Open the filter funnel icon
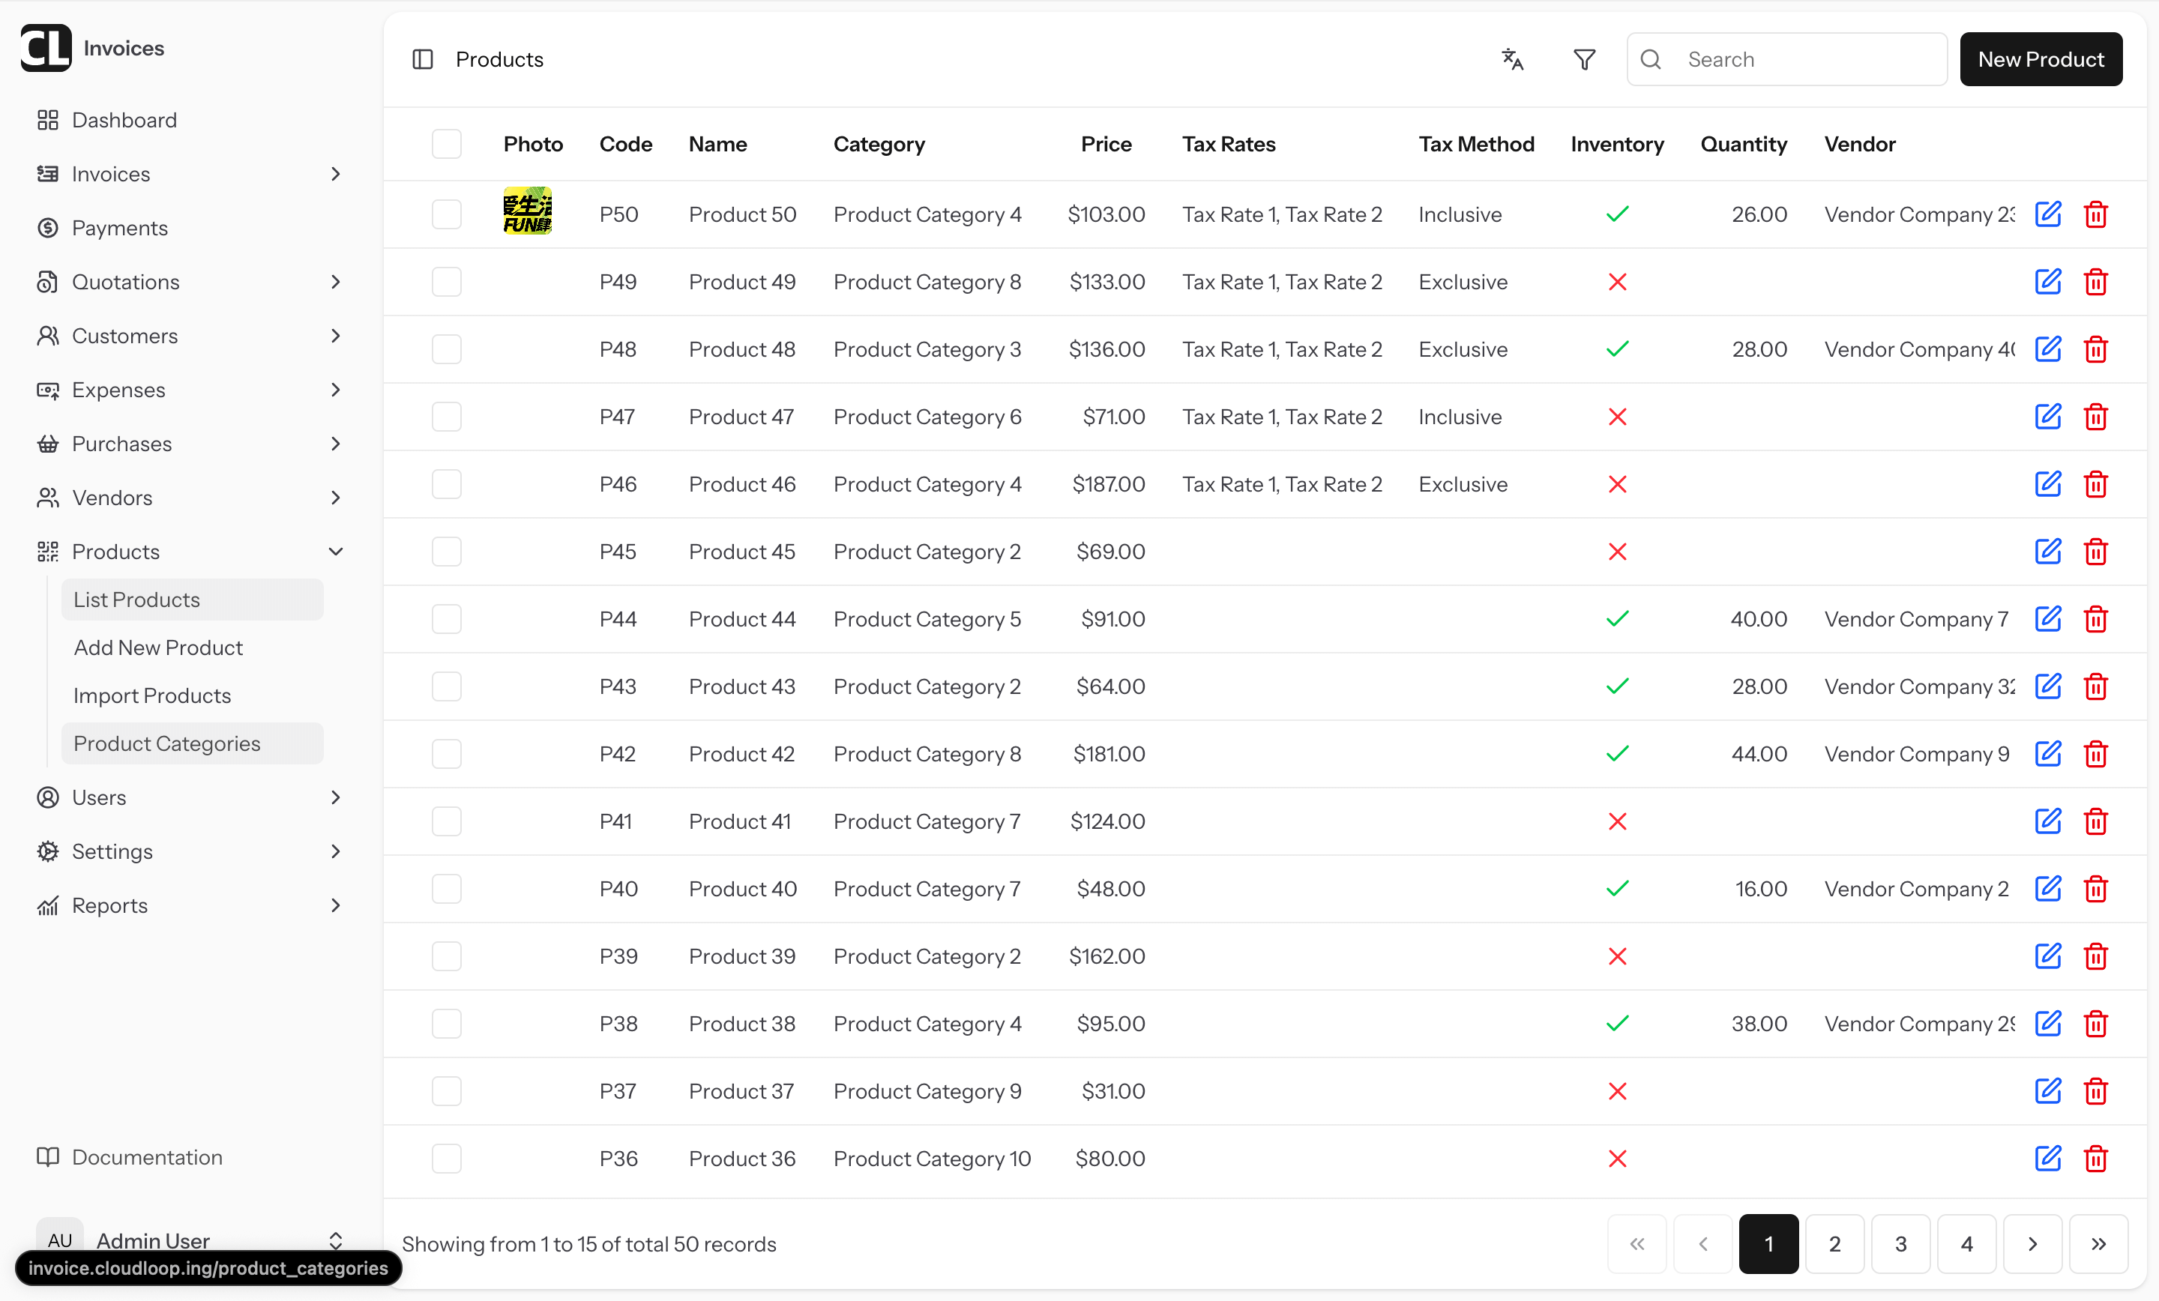The image size is (2159, 1301). point(1584,59)
